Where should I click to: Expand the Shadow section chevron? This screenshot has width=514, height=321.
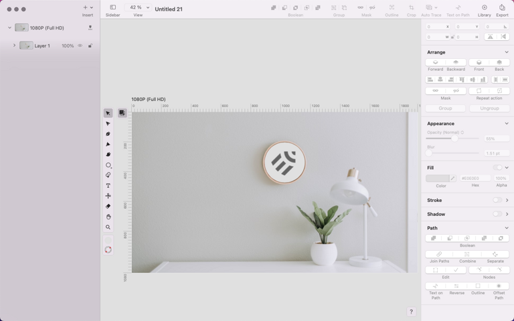click(507, 214)
